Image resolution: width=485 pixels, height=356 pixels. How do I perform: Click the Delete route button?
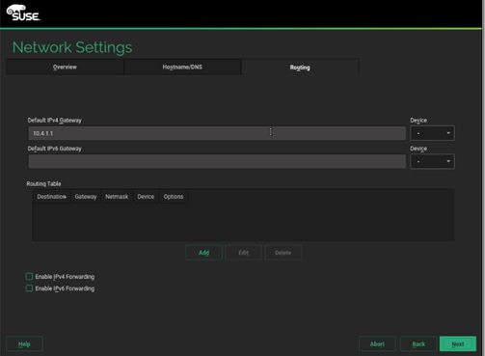tap(283, 253)
